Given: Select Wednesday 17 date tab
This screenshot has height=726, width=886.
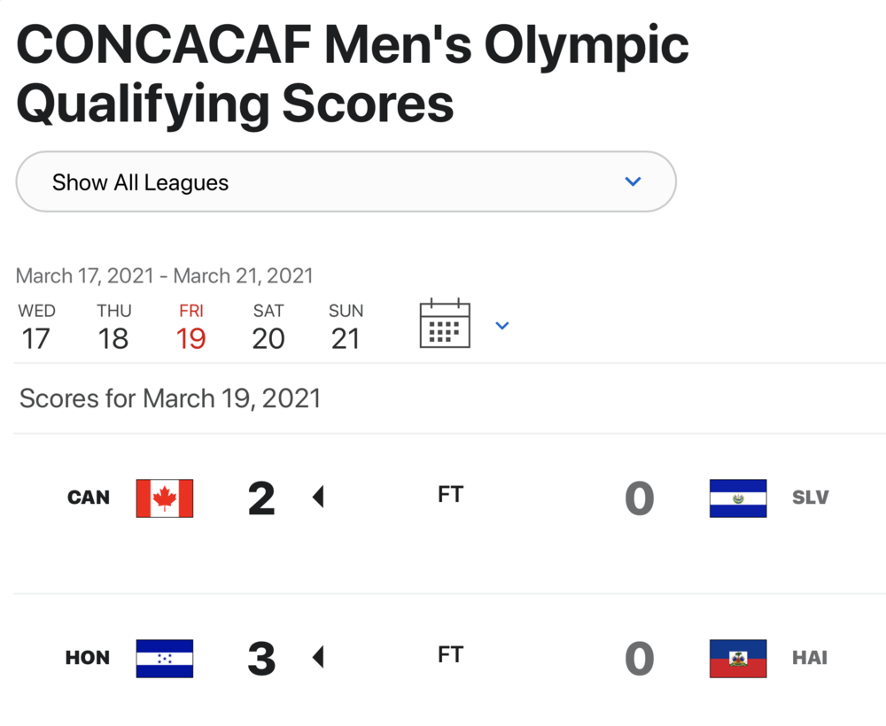Looking at the screenshot, I should (x=36, y=326).
